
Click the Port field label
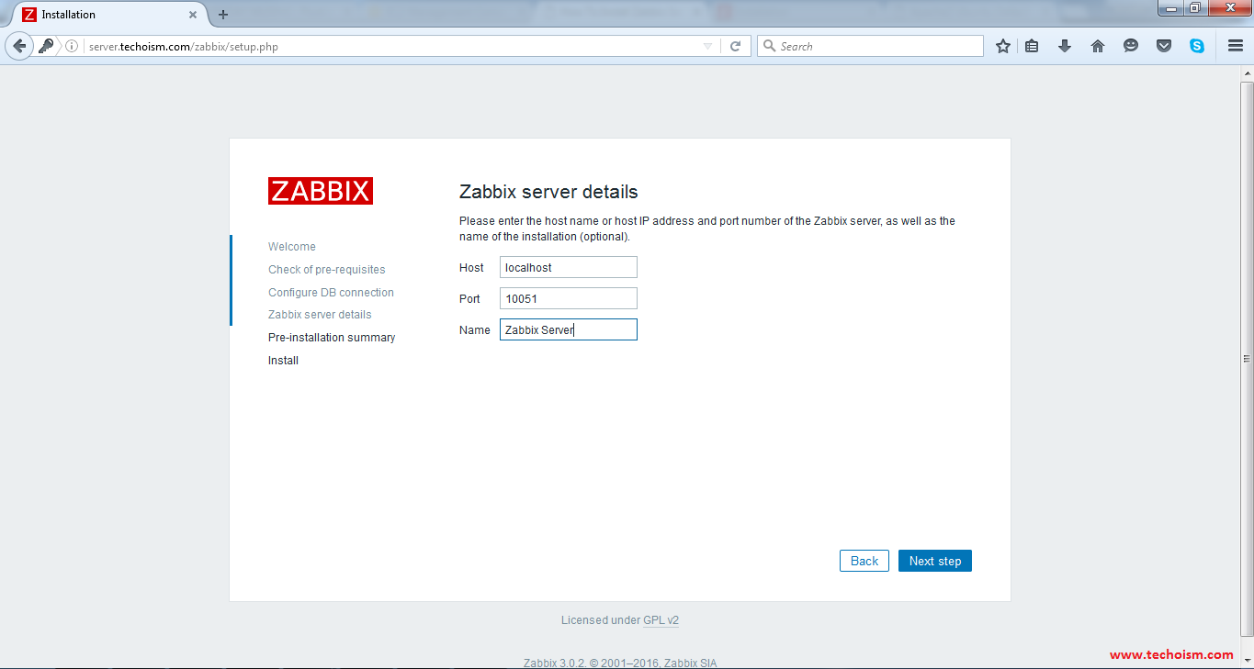(469, 299)
